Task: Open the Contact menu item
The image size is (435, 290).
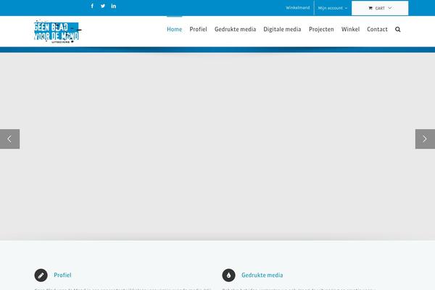Action: click(x=377, y=29)
